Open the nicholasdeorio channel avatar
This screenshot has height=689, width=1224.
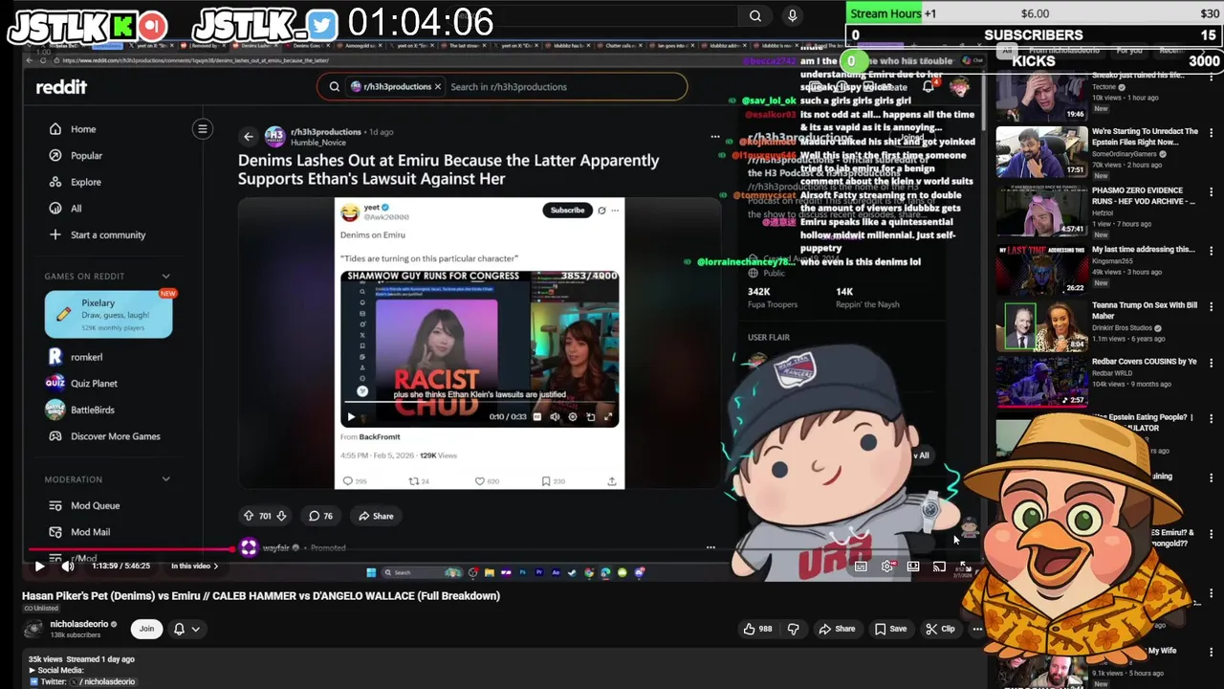click(x=33, y=629)
